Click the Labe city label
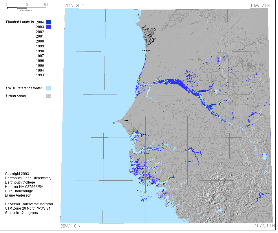Image resolution: width=278 pixels, height=233 pixels. click(223, 195)
